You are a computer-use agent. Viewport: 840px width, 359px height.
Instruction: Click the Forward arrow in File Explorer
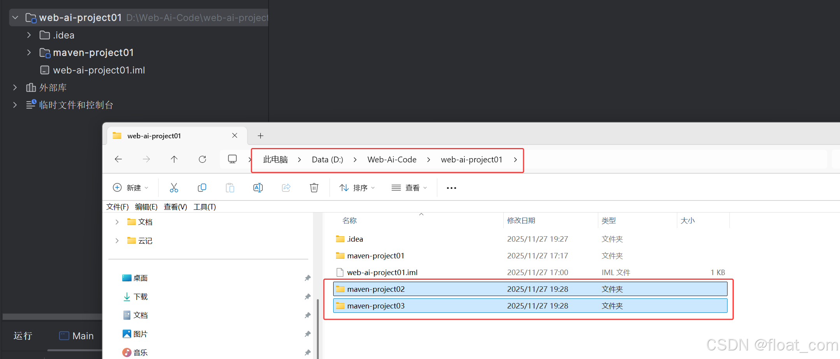146,159
